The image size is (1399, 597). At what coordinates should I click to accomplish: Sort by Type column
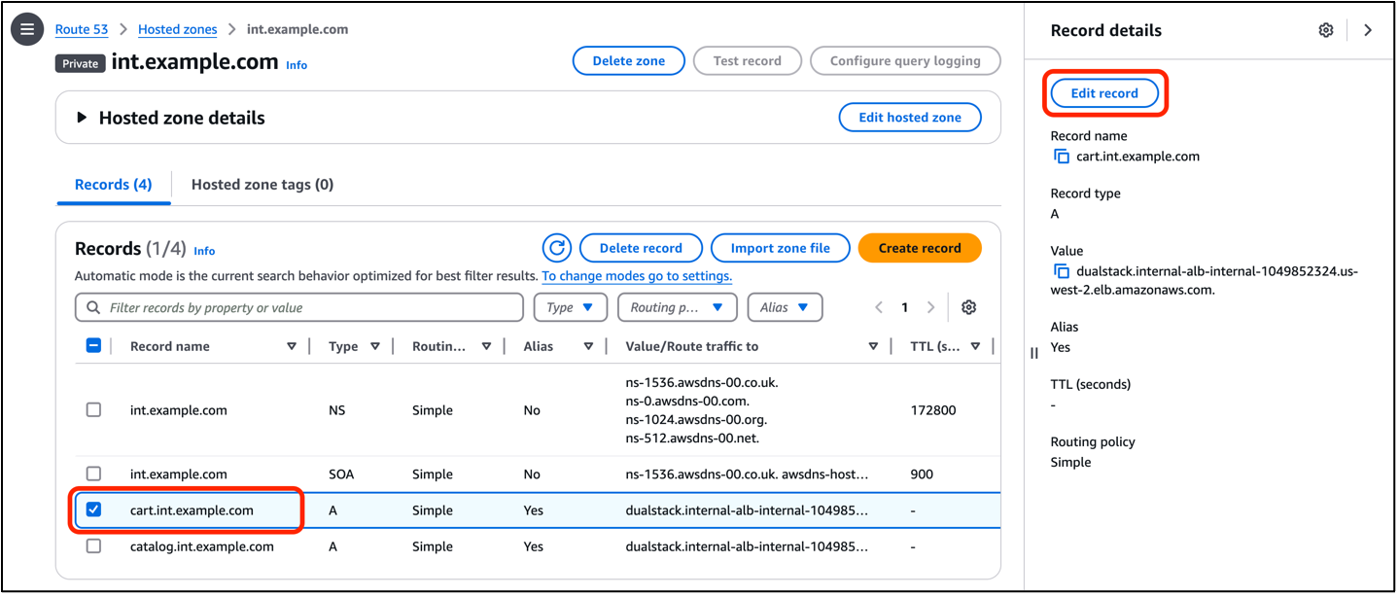[375, 346]
